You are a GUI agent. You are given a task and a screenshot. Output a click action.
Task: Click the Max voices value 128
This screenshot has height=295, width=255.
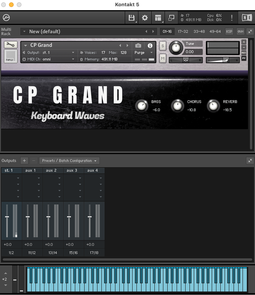pyautogui.click(x=124, y=53)
